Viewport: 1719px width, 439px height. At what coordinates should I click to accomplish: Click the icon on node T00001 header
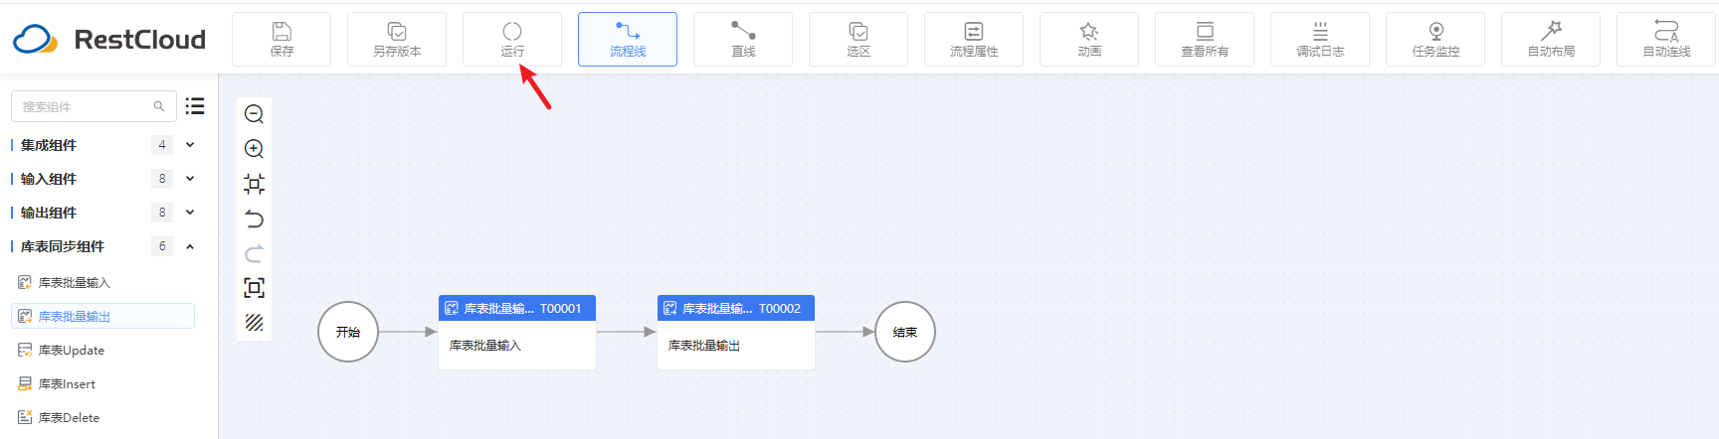pyautogui.click(x=452, y=308)
